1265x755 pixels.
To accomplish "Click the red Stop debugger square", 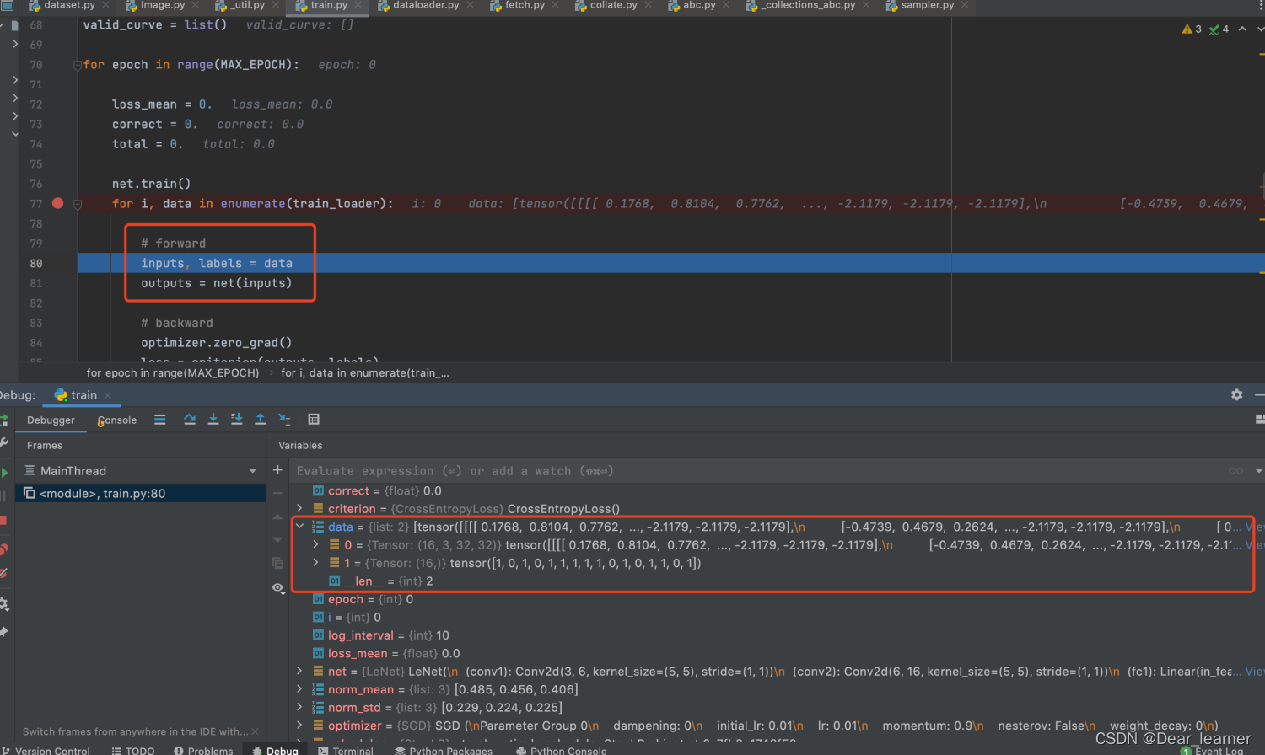I will pos(3,520).
